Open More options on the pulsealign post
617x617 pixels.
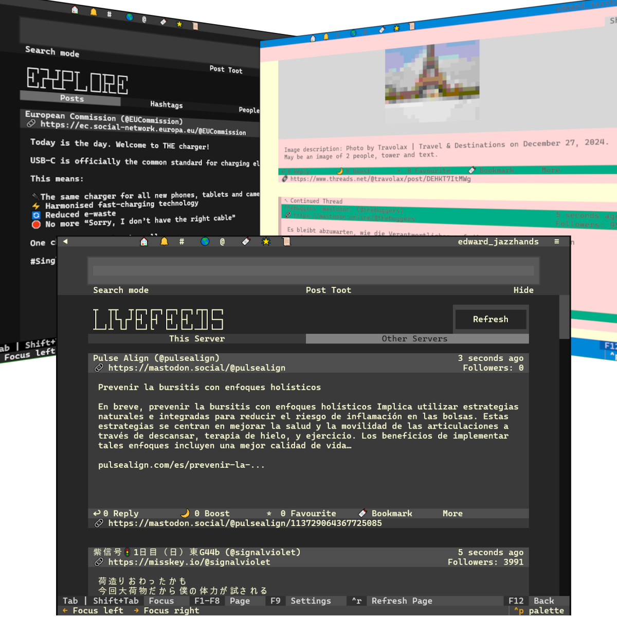[452, 513]
